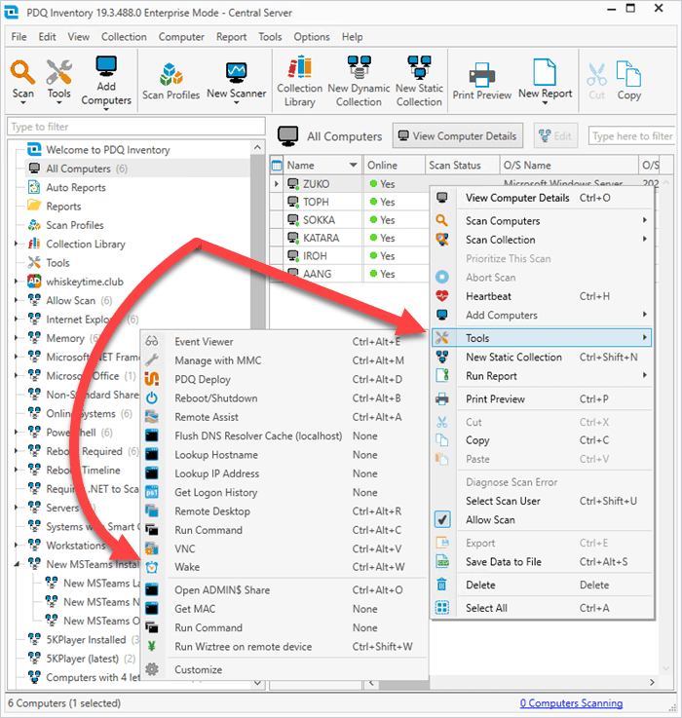Open the Collection Library toolbar icon
Viewport: 682px width, 718px height.
click(x=299, y=67)
